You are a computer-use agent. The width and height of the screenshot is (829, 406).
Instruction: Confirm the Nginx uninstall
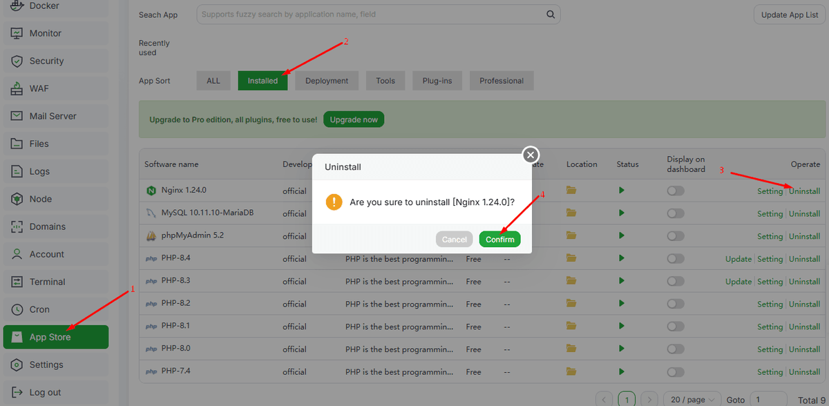tap(499, 239)
